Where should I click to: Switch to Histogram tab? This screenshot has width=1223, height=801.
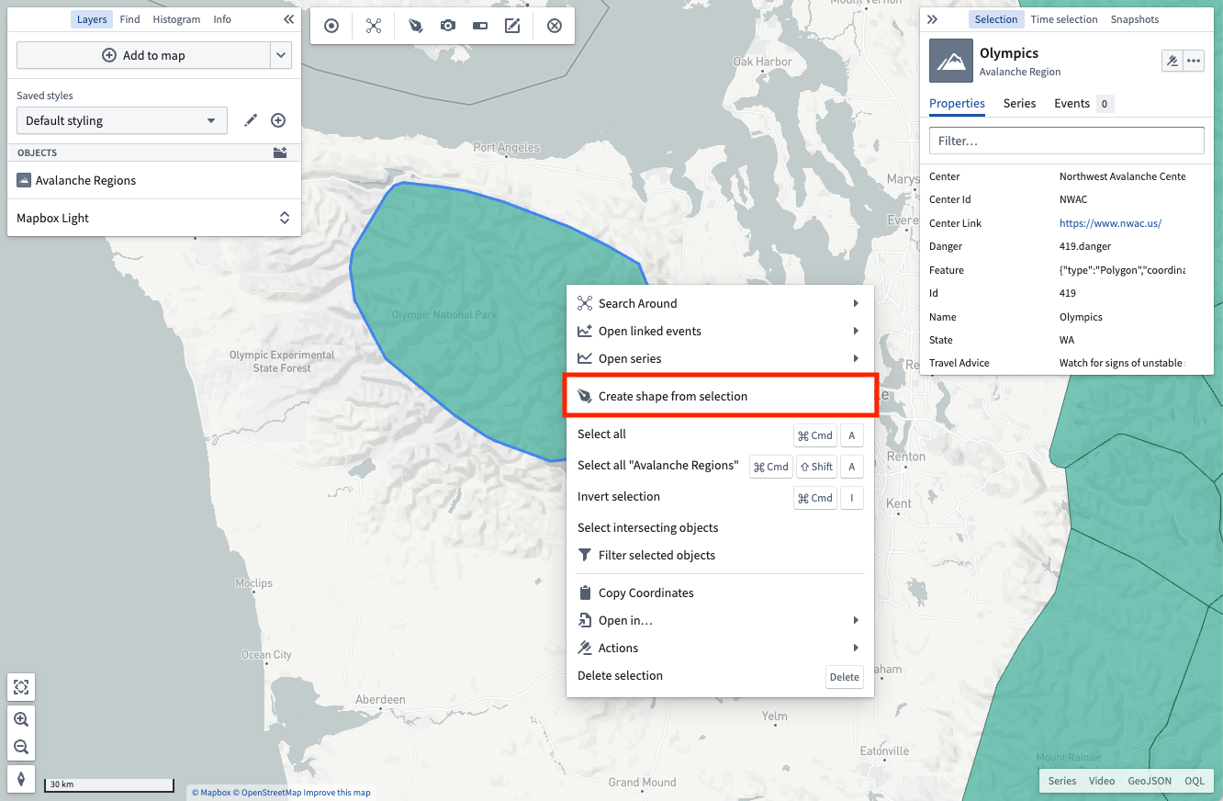pos(176,19)
